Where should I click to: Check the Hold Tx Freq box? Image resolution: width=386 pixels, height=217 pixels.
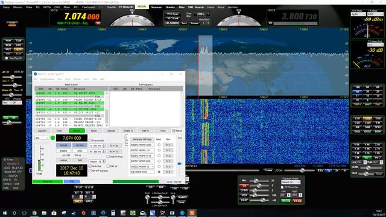(x=108, y=157)
